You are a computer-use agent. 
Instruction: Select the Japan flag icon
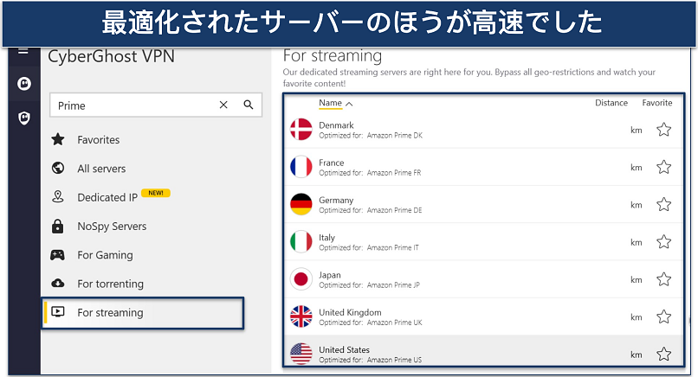tap(301, 279)
